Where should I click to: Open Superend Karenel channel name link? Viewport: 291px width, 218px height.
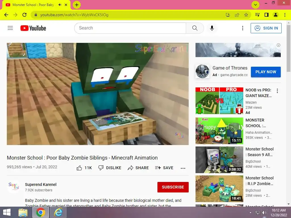(41, 185)
